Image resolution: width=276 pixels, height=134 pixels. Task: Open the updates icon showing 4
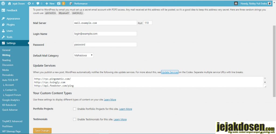click(29, 3)
